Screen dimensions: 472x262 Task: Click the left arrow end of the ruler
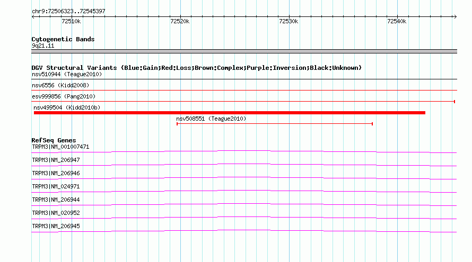pyautogui.click(x=33, y=17)
